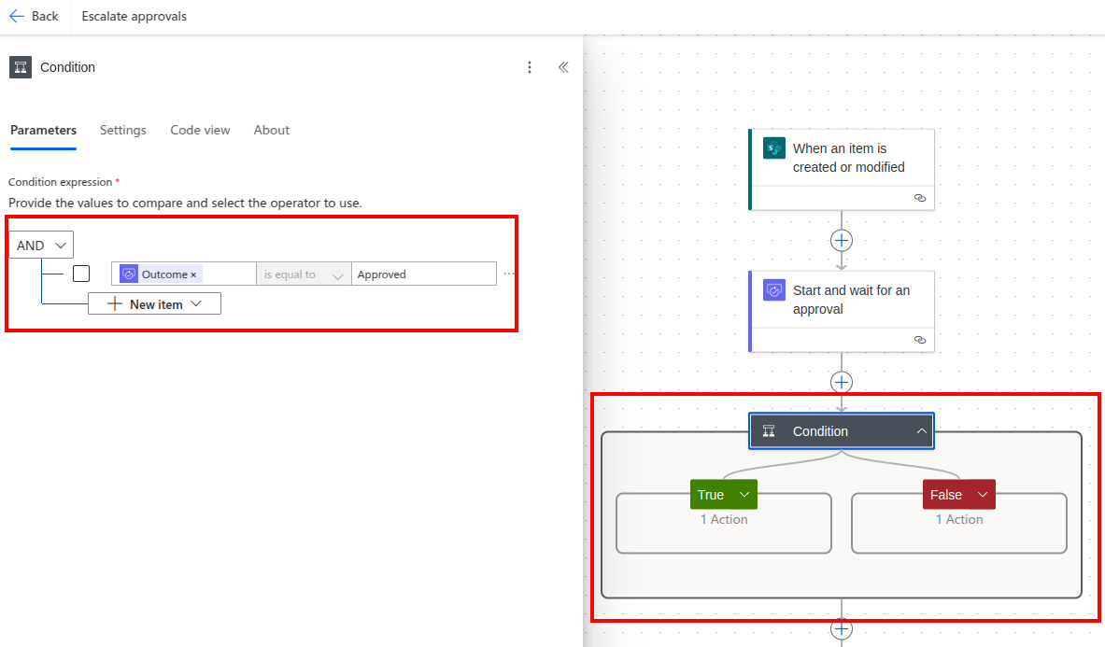The image size is (1105, 647).
Task: Select the SharePoint trigger card icon
Action: click(774, 148)
